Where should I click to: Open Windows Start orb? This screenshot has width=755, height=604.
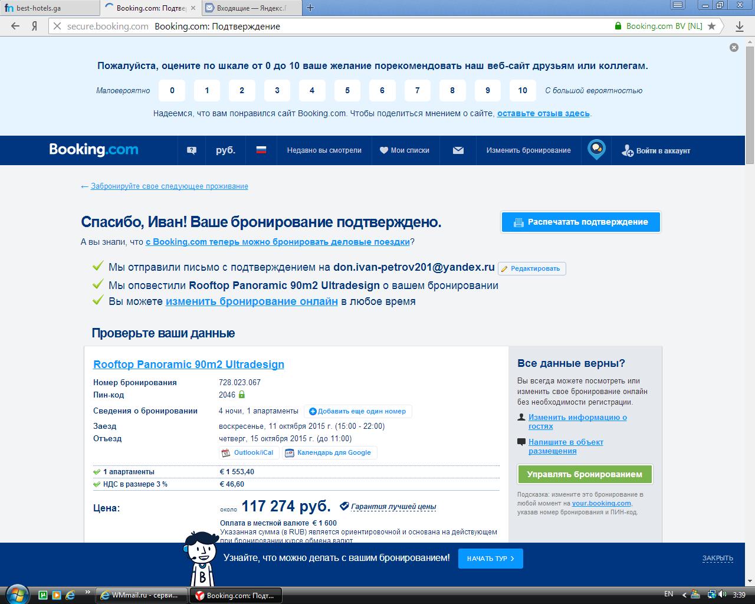point(16,593)
